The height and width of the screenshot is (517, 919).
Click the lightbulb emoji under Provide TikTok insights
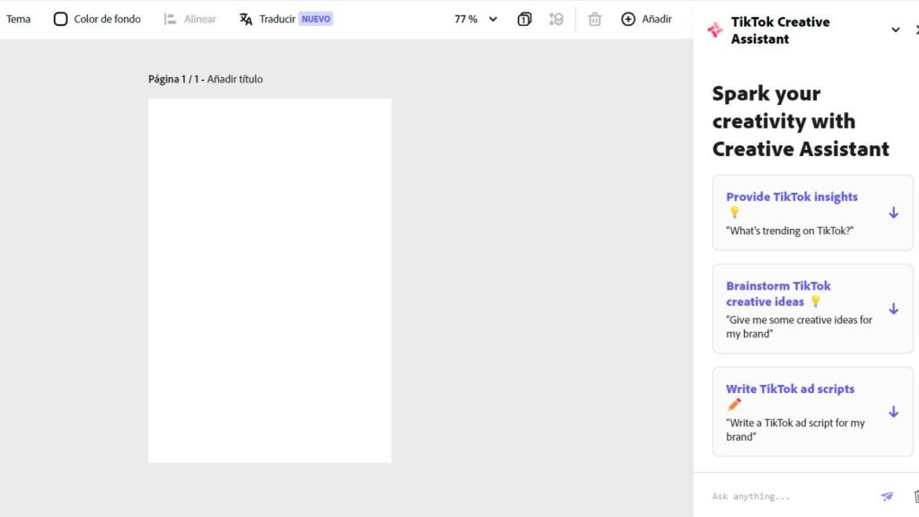click(734, 212)
